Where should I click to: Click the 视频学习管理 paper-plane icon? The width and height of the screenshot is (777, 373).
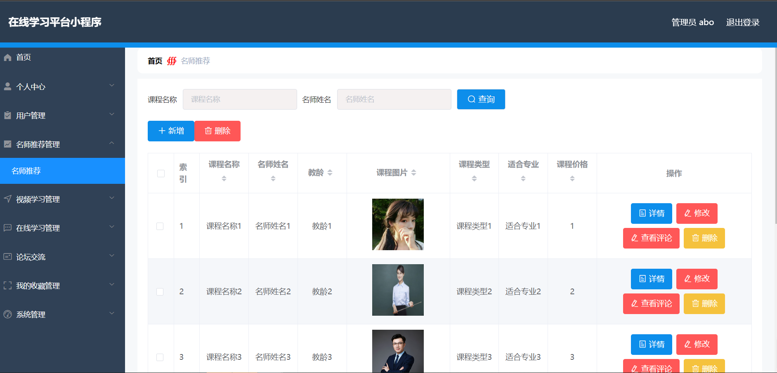click(7, 199)
